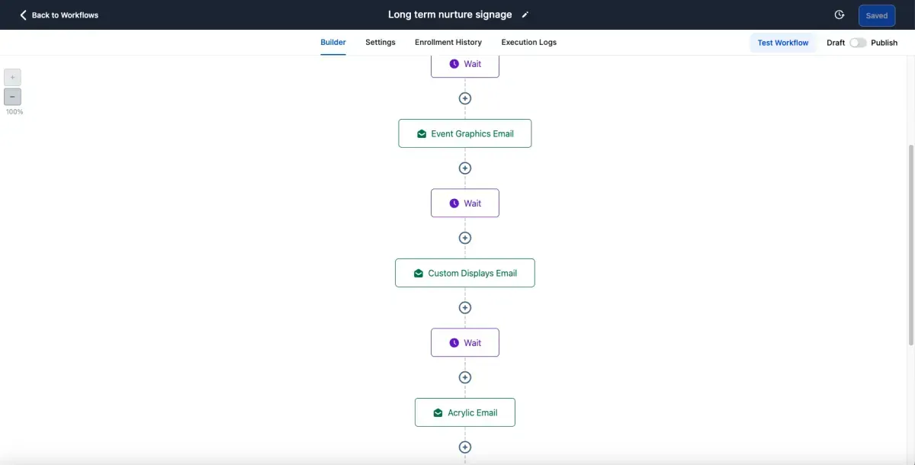The image size is (915, 465).
Task: Switch to the Builder tab
Action: [333, 43]
